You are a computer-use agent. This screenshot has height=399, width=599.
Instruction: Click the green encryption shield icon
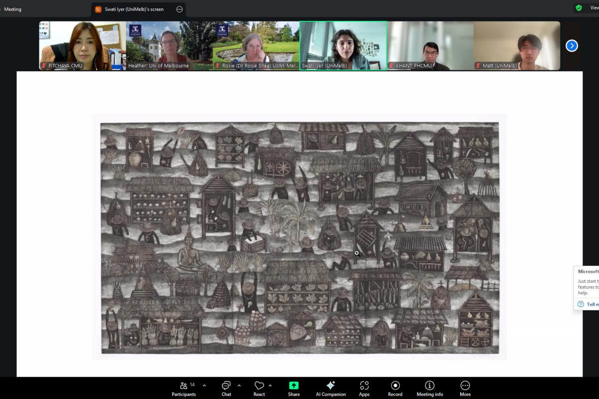pyautogui.click(x=579, y=8)
